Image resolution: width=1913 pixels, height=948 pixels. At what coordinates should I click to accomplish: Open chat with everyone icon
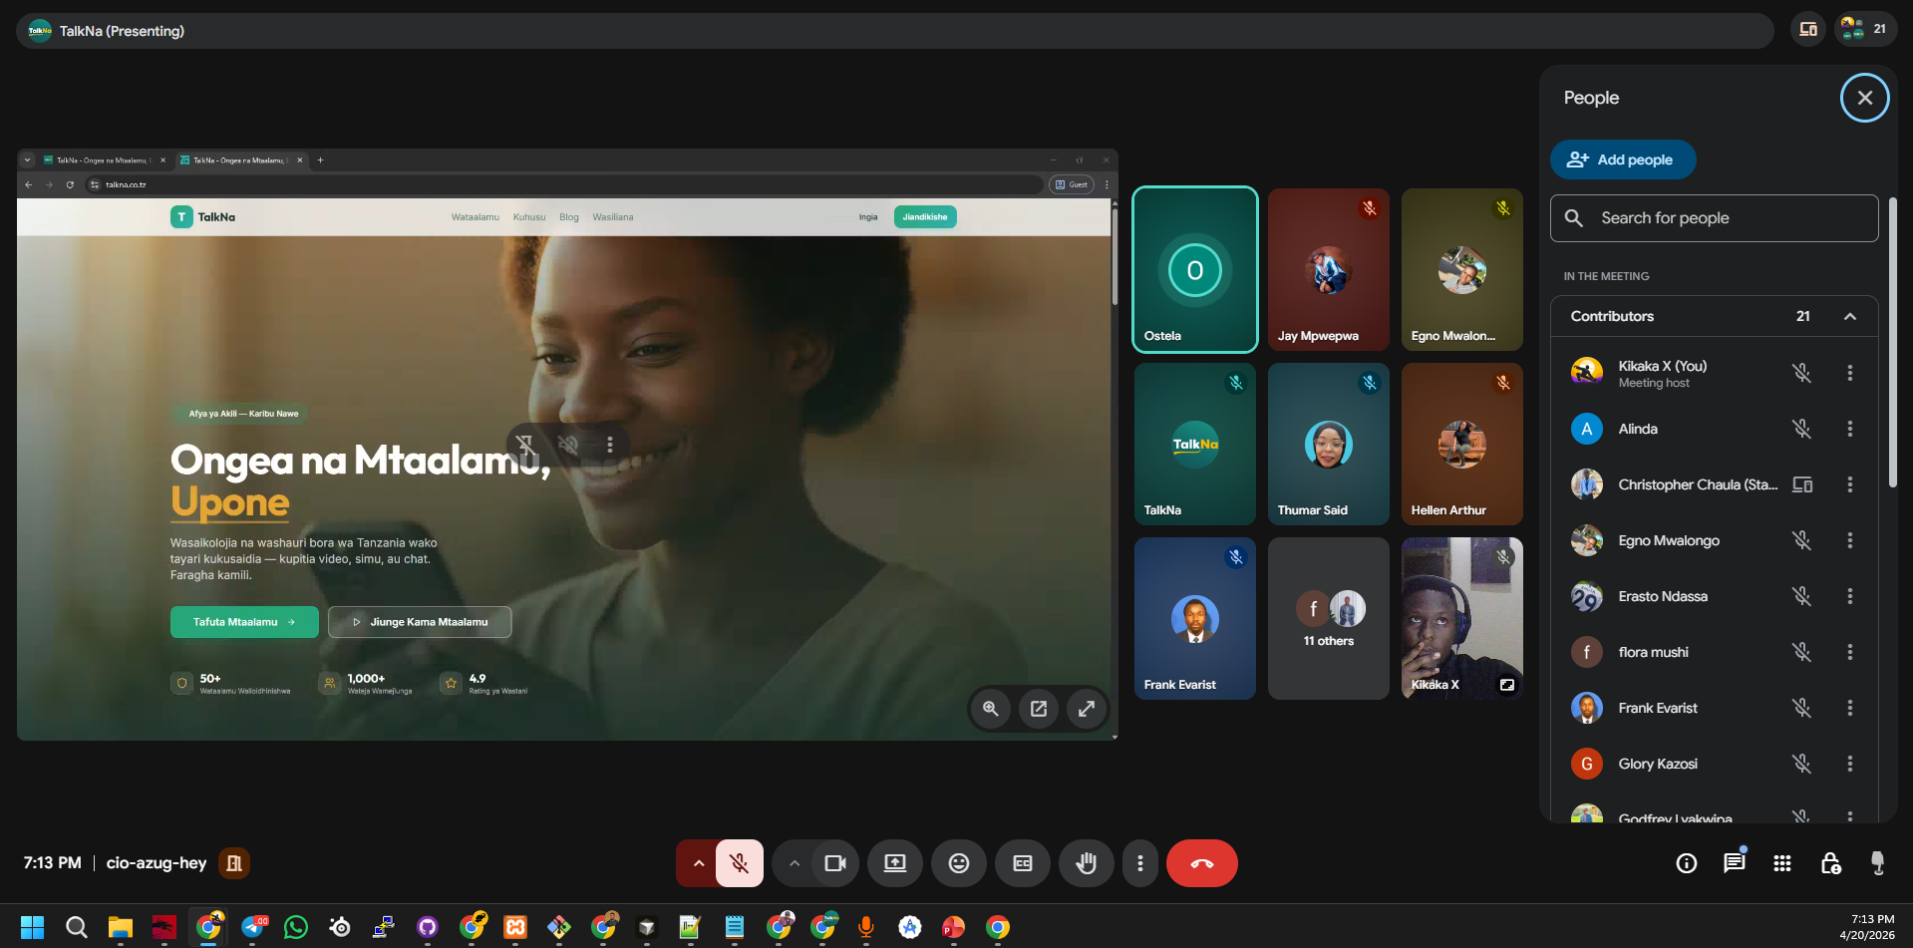[1734, 863]
